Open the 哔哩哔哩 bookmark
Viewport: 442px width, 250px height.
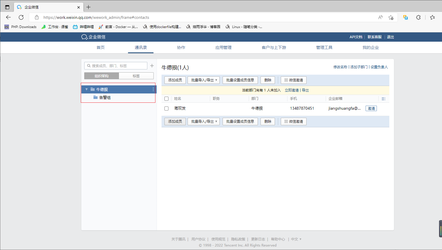pos(83,27)
